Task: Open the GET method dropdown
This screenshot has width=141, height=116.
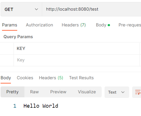Action: (21, 9)
